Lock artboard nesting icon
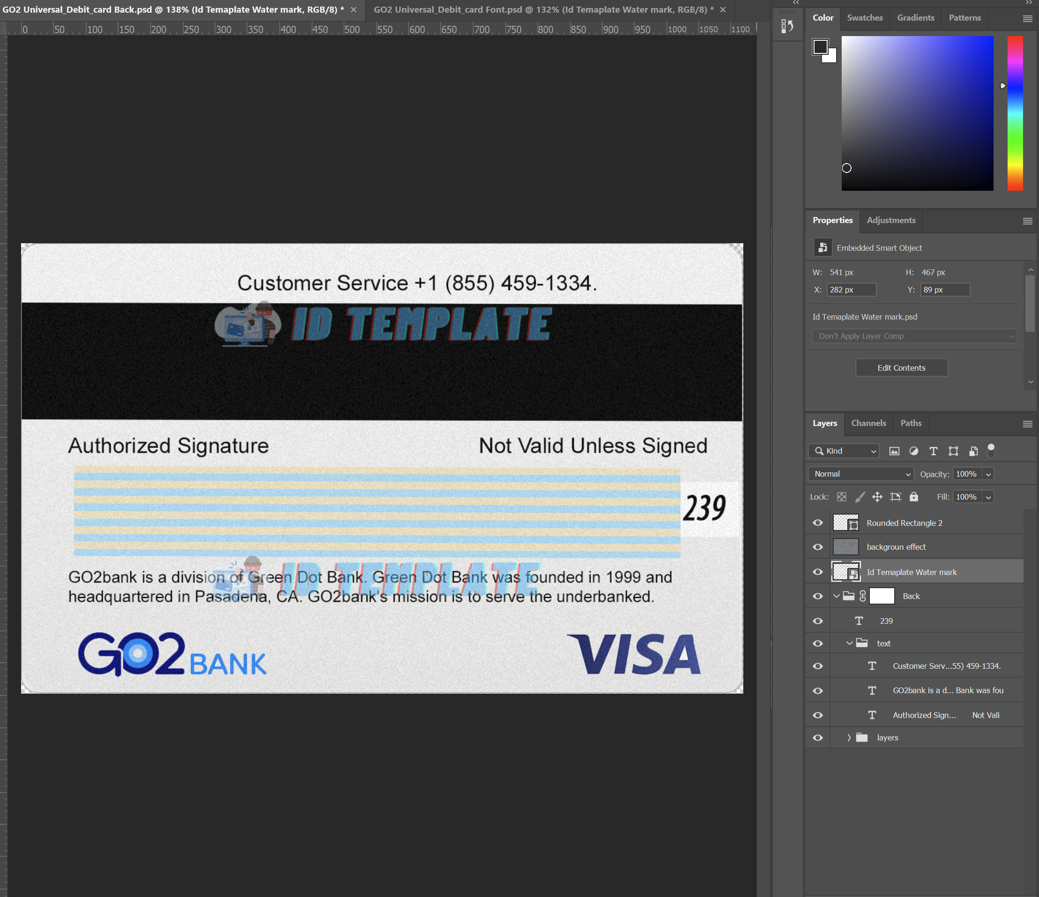 [896, 497]
